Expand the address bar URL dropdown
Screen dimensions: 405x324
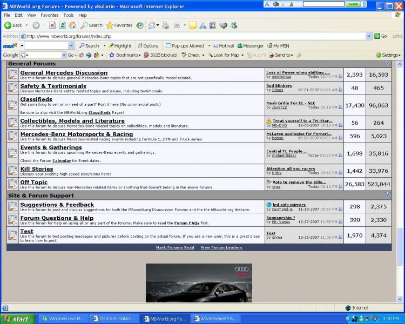click(368, 36)
